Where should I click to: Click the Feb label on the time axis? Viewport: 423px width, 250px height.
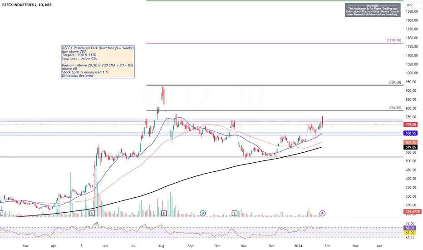tap(327, 246)
